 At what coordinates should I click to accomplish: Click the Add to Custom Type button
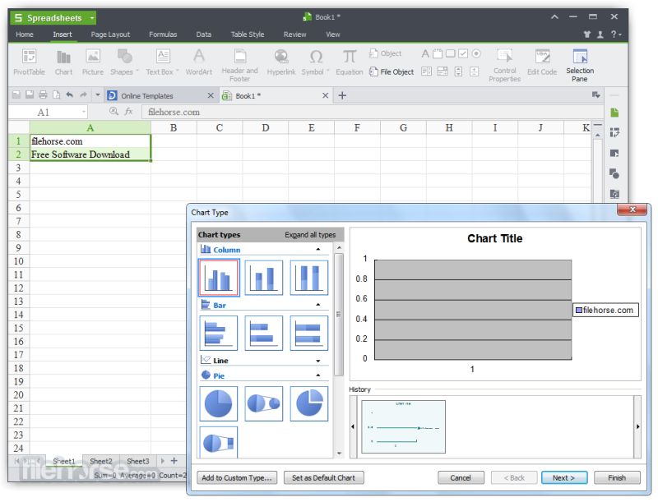237,477
